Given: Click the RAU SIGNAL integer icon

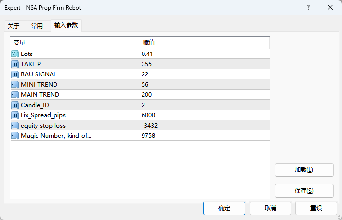Looking at the screenshot, I should tap(15, 74).
